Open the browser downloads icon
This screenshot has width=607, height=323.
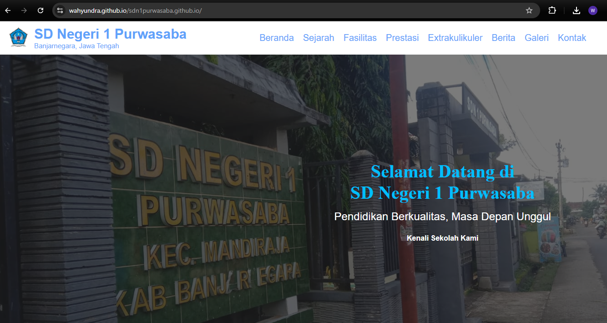point(577,10)
